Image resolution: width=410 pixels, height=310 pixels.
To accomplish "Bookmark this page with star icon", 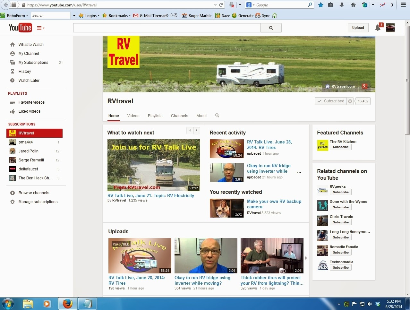I will 320,5.
